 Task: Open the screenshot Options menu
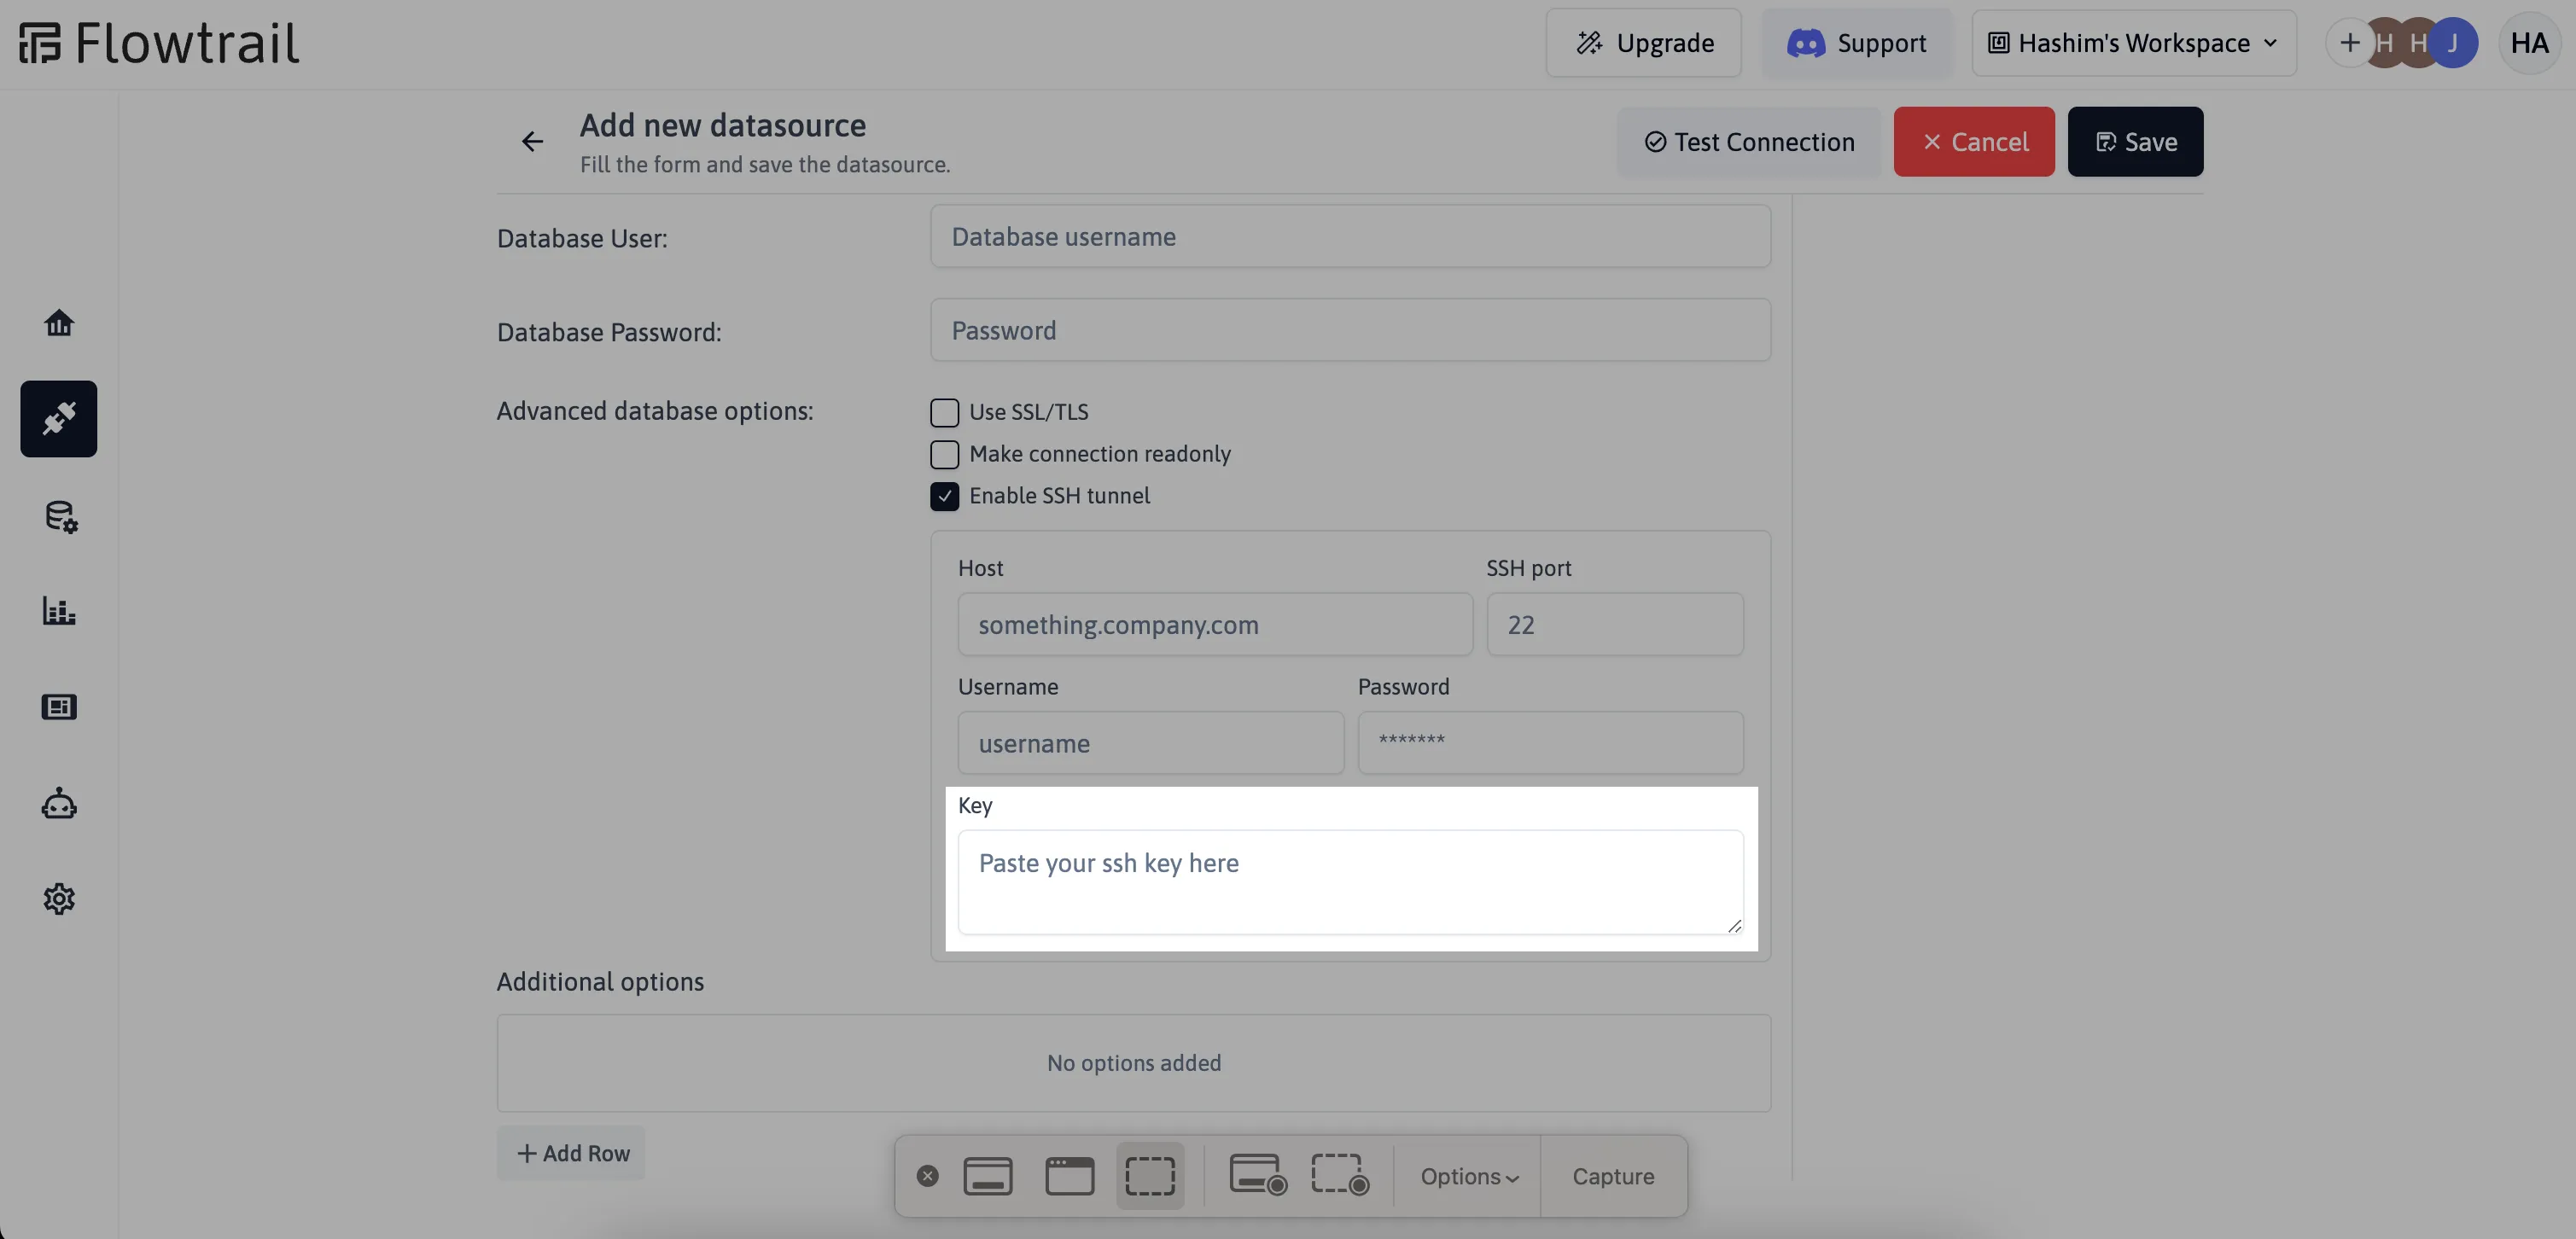tap(1468, 1176)
